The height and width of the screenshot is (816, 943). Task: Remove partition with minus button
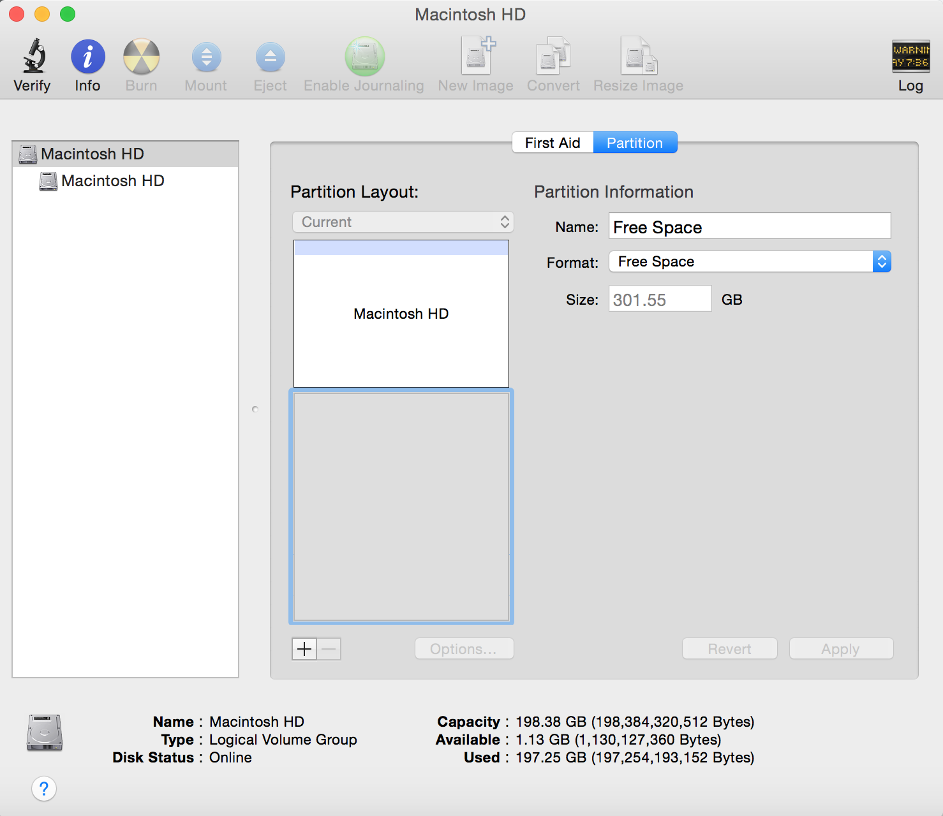tap(329, 649)
